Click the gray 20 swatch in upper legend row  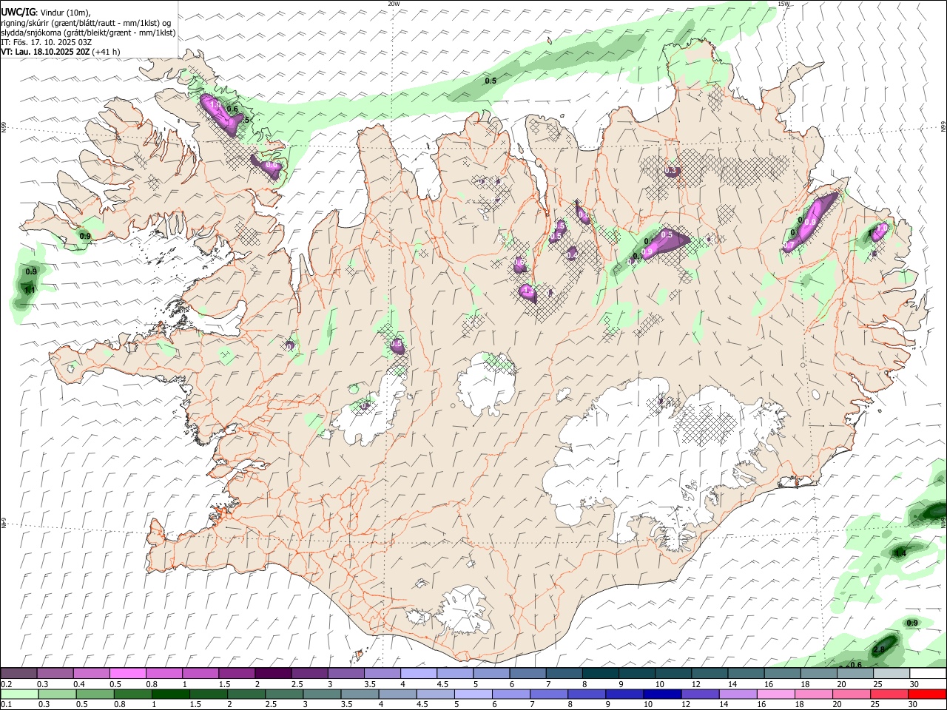pyautogui.click(x=855, y=674)
